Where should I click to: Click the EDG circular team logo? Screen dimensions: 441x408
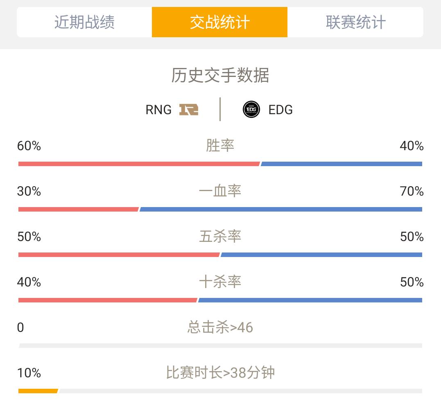[251, 109]
